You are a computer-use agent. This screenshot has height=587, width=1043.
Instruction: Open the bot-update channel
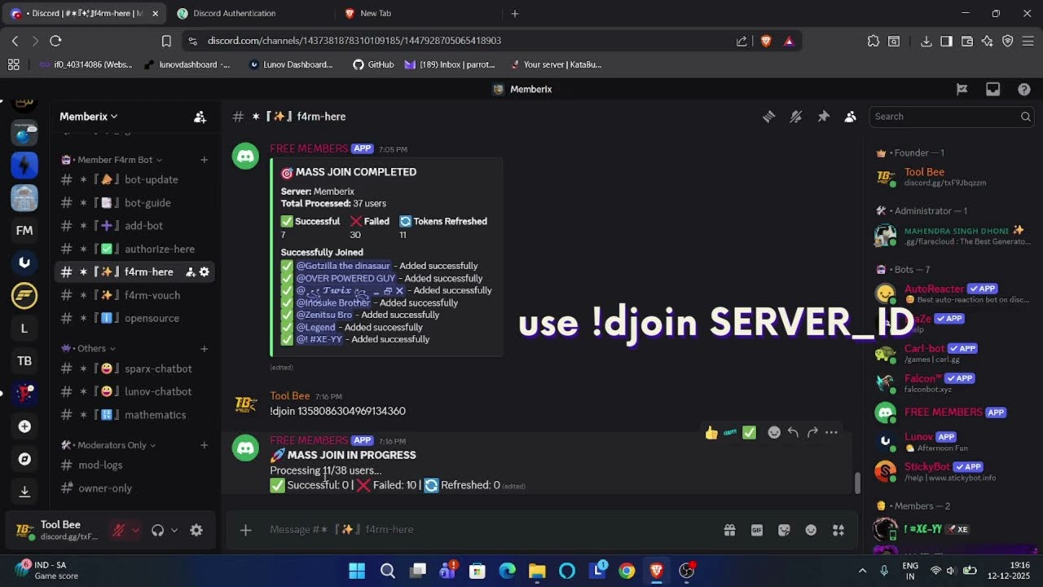click(134, 179)
